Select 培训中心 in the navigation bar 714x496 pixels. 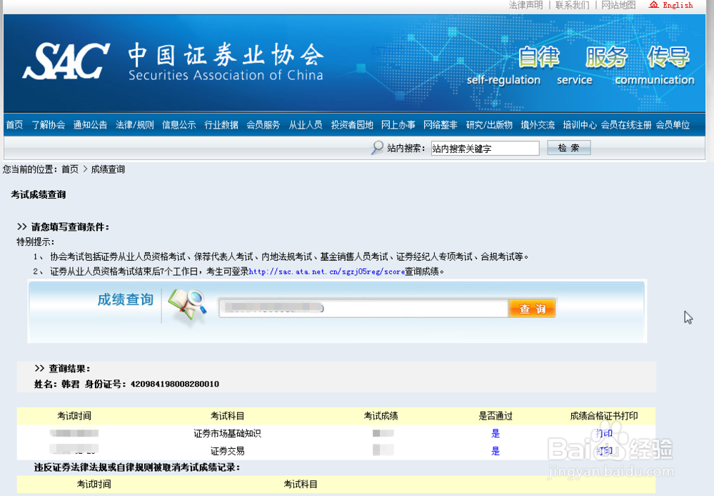pyautogui.click(x=580, y=124)
